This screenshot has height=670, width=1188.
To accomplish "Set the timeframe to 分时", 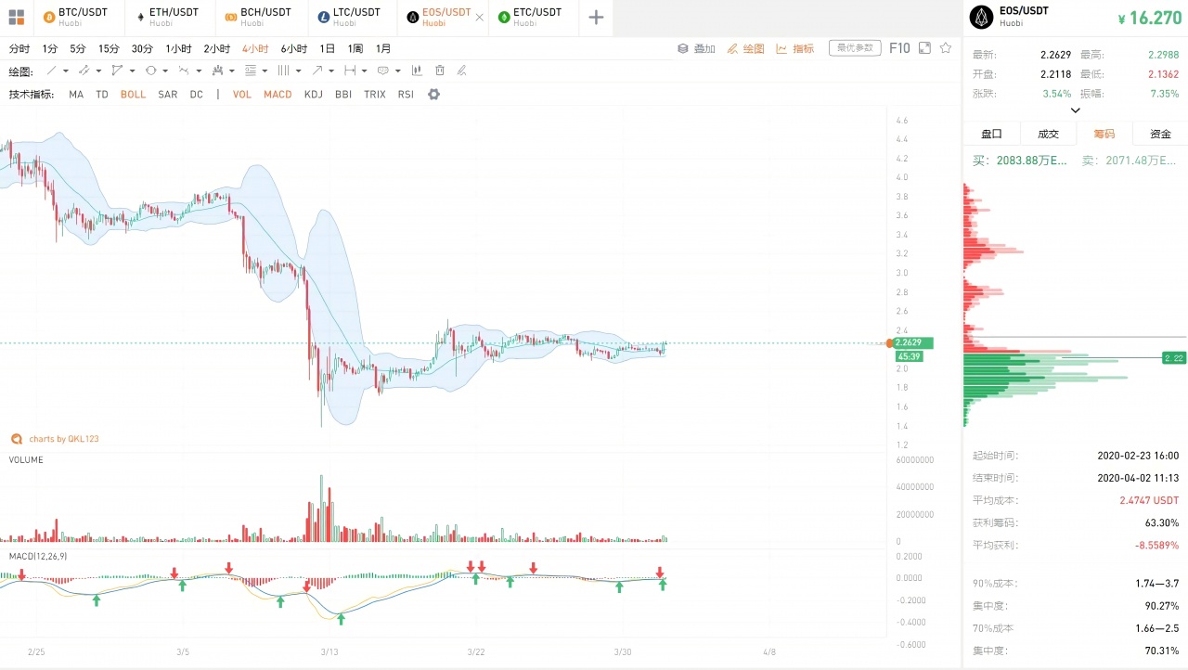I will pyautogui.click(x=19, y=48).
